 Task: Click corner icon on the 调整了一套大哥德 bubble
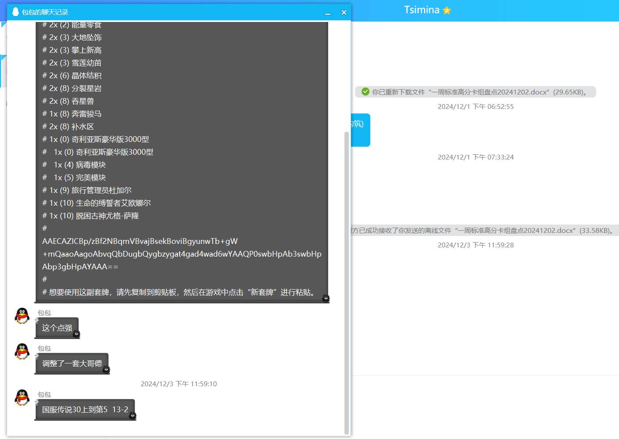coord(106,370)
